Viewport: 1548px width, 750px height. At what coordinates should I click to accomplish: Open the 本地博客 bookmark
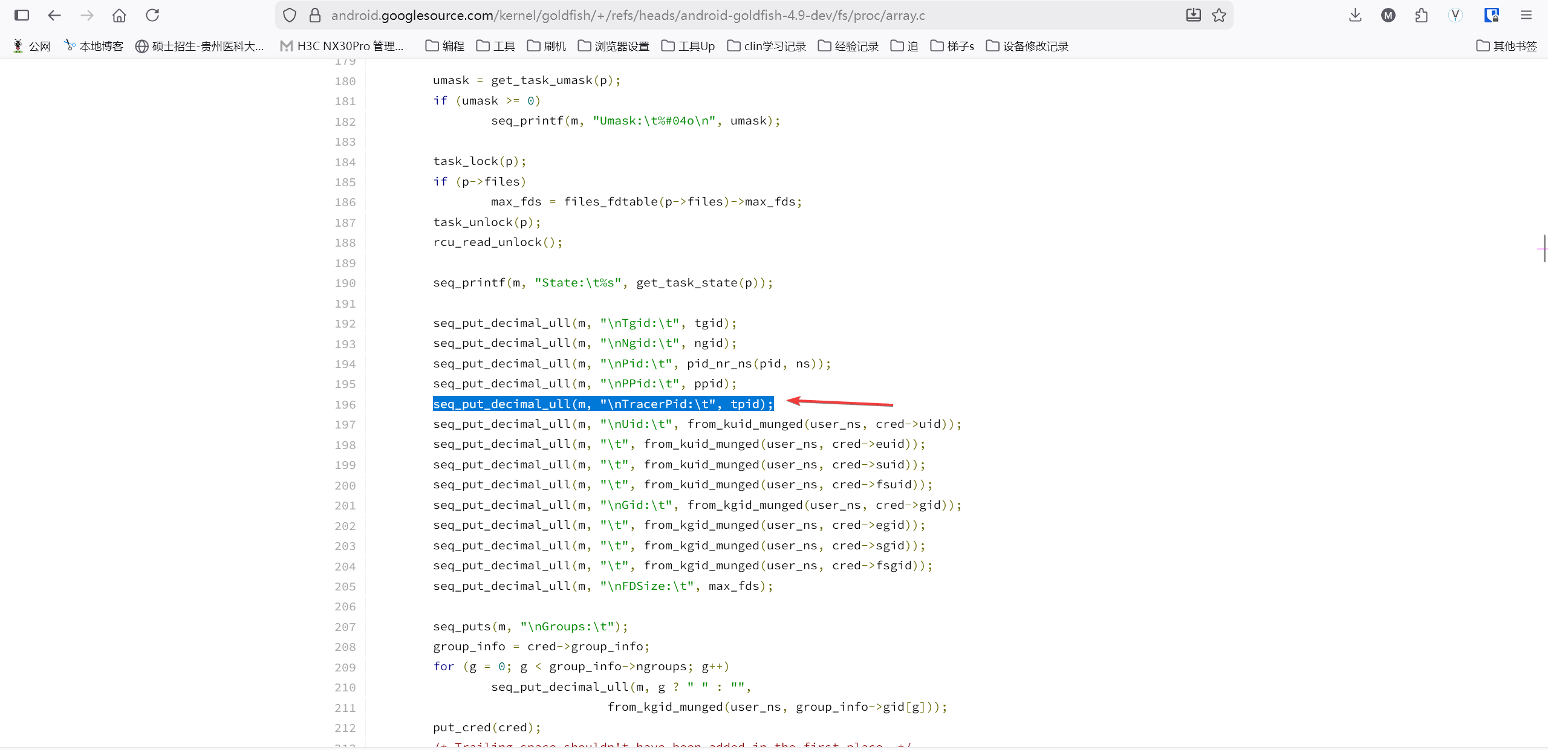click(x=94, y=46)
